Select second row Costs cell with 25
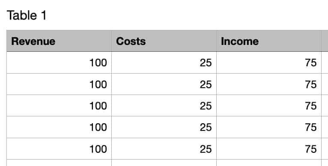 pos(164,84)
